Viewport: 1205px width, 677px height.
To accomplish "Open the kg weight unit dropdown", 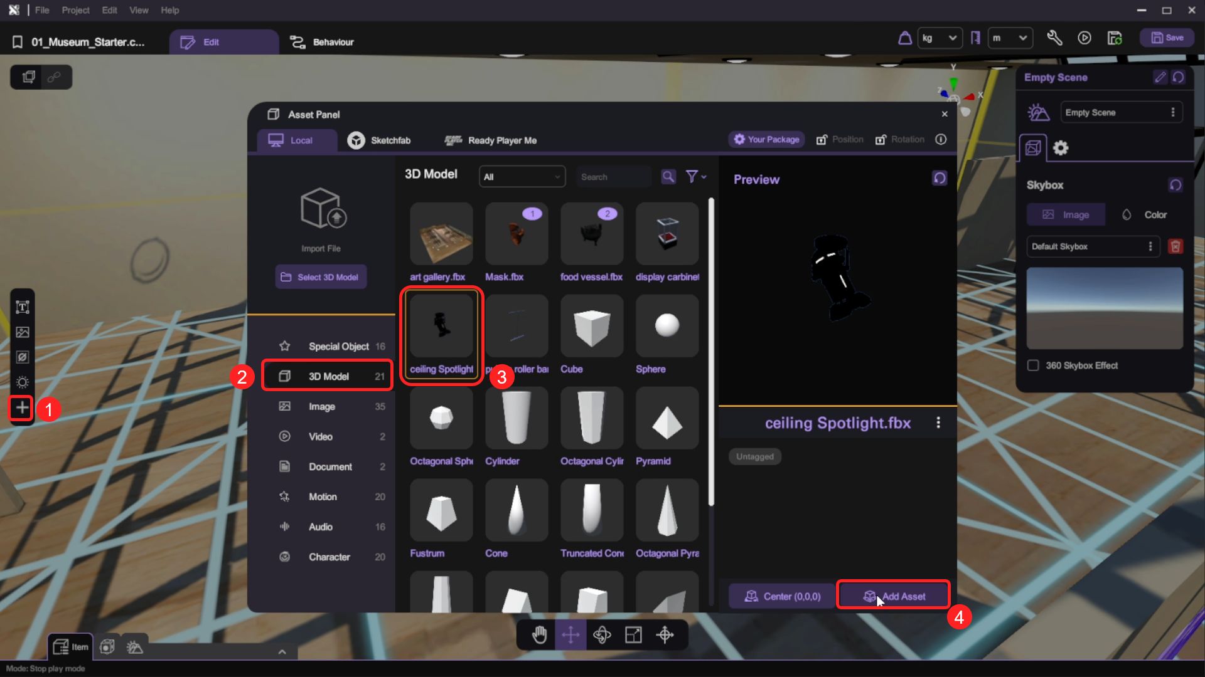I will pos(939,38).
